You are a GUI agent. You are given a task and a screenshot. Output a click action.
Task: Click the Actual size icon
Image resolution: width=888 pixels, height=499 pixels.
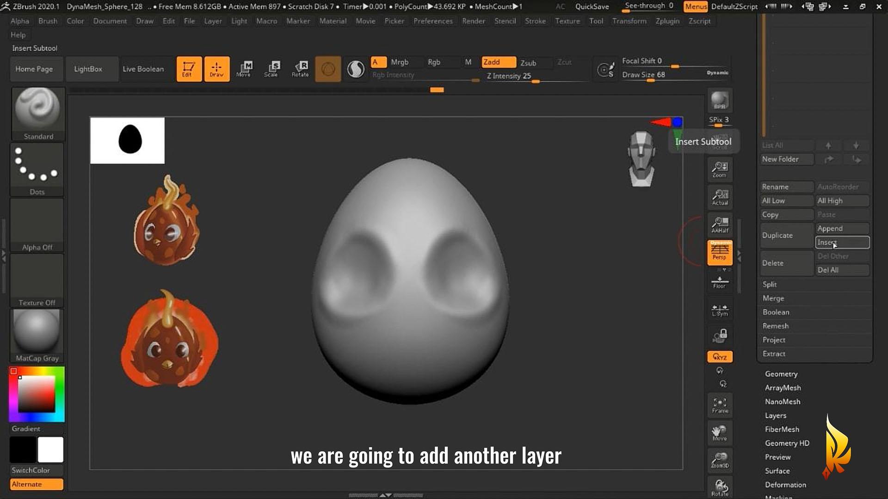[x=720, y=197]
